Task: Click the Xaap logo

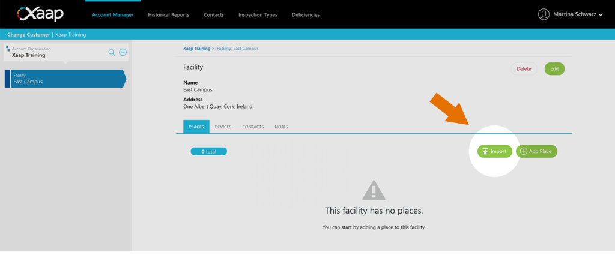Action: point(40,14)
